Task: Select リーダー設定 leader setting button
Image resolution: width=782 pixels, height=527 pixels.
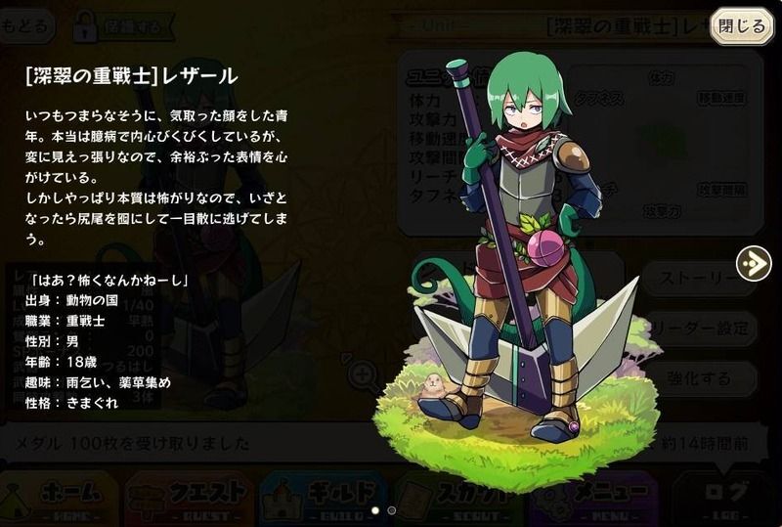Action: pyautogui.click(x=700, y=329)
